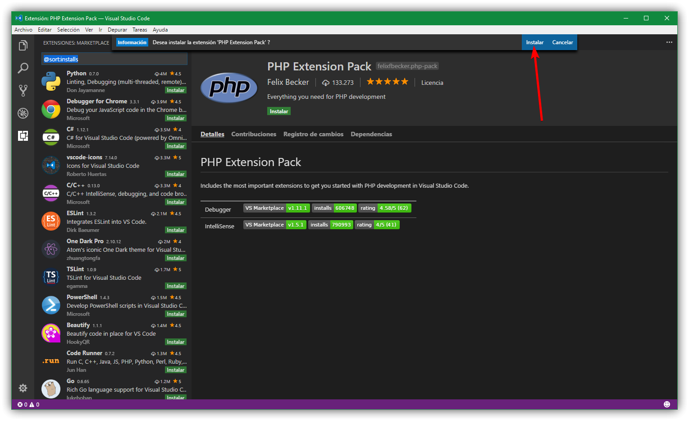Open the Licencia link
Image resolution: width=689 pixels, height=421 pixels.
tap(432, 83)
